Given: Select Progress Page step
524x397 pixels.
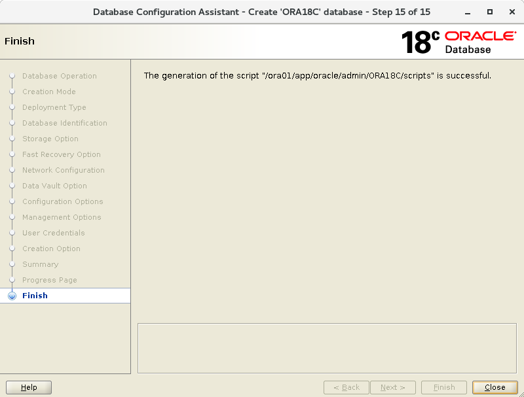Looking at the screenshot, I should tap(50, 280).
